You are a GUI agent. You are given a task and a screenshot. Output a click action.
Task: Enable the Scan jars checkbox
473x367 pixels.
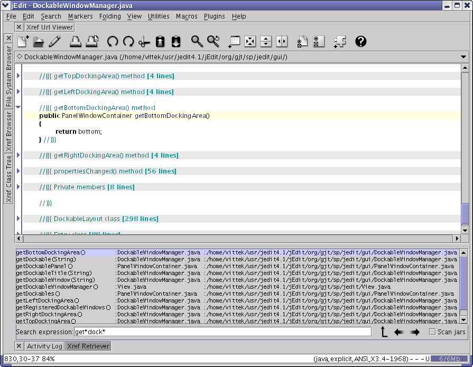click(432, 332)
